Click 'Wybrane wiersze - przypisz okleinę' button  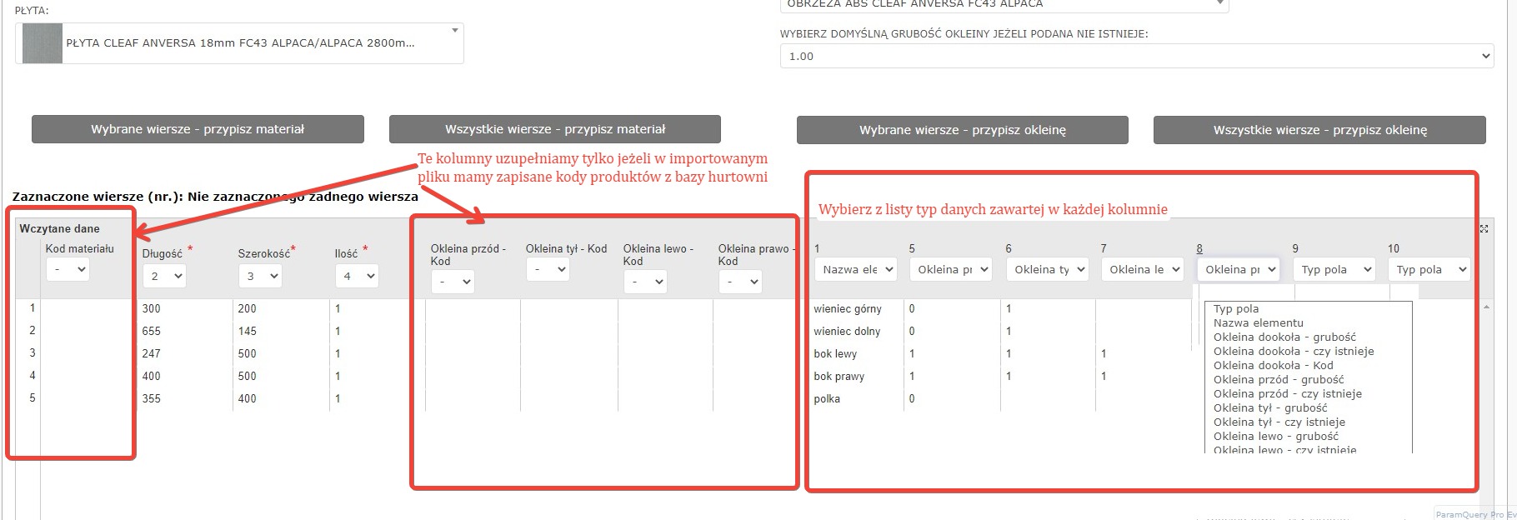(962, 130)
